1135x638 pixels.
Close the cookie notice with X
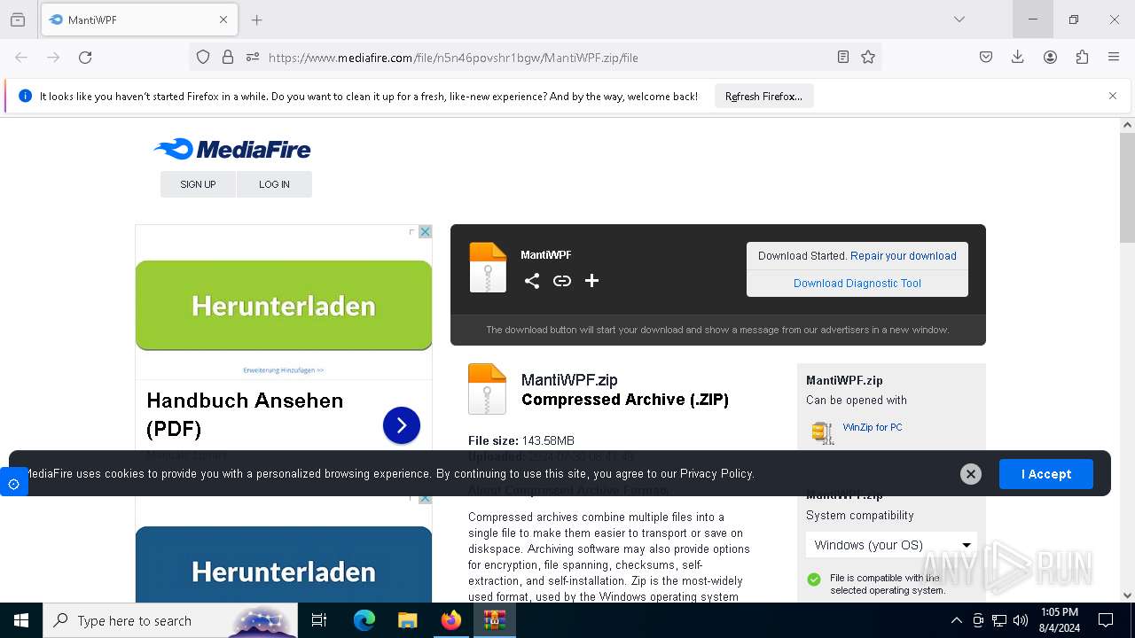(x=971, y=474)
